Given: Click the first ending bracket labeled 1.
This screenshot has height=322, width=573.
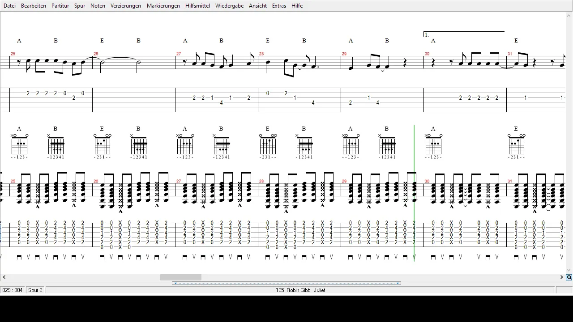Looking at the screenshot, I should 464,34.
